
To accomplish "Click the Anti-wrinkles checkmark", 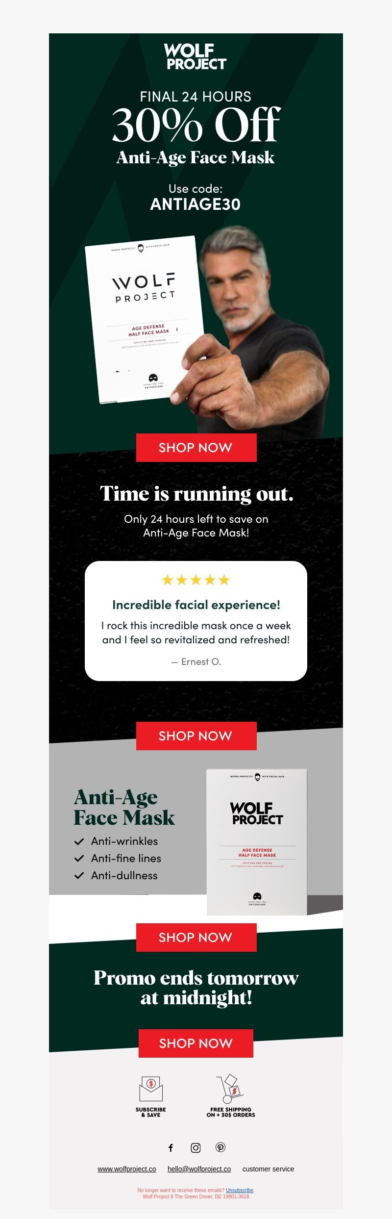I will tap(79, 842).
